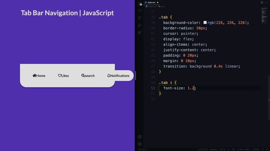Switch to the style.css editor tab
The image size is (270, 151).
click(x=151, y=3)
